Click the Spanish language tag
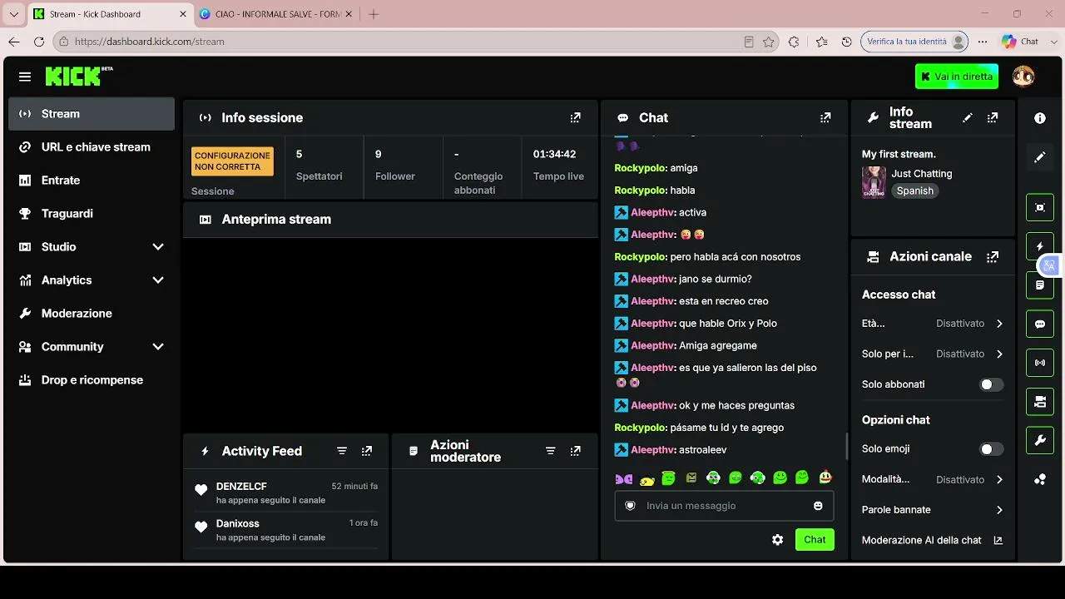Image resolution: width=1065 pixels, height=599 pixels. [915, 191]
